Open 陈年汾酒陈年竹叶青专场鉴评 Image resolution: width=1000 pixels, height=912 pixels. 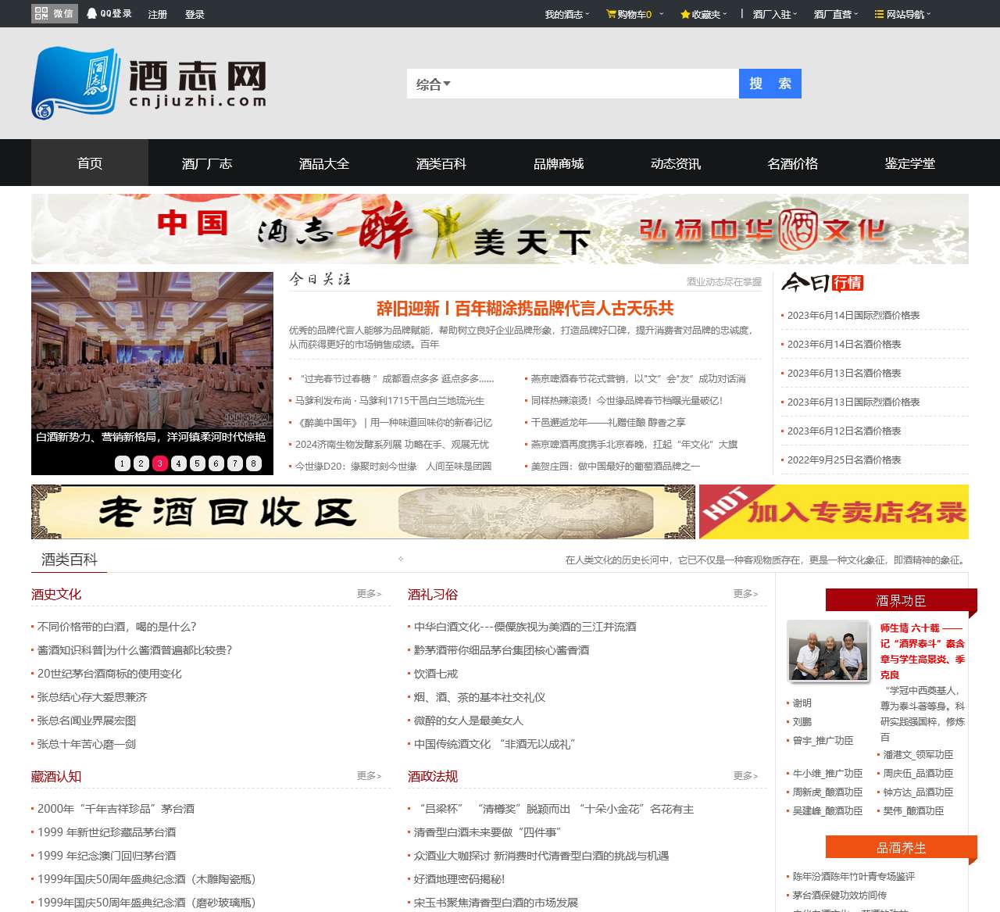854,877
